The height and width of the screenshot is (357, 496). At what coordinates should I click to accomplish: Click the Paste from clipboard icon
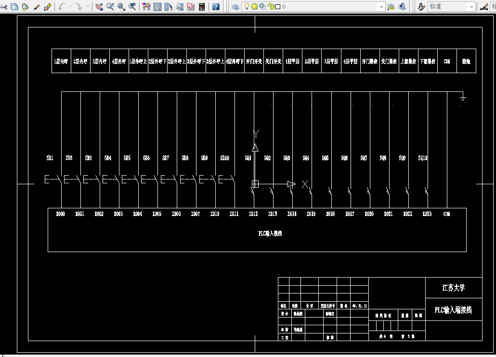(x=26, y=6)
